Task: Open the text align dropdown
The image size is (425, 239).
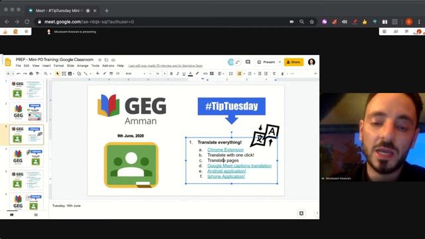Action: coord(221,74)
